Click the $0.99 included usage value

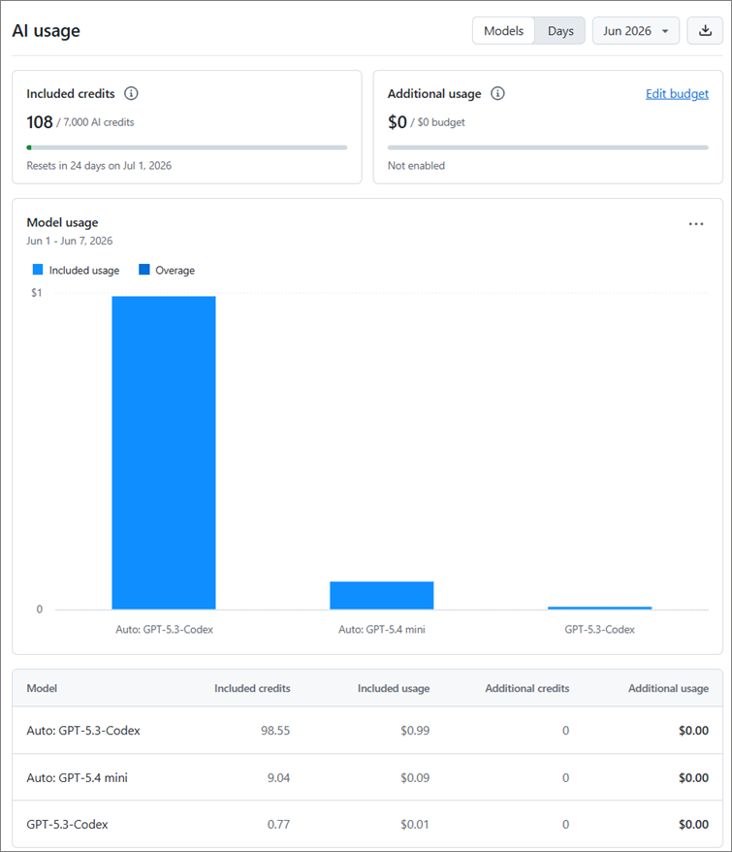[415, 731]
